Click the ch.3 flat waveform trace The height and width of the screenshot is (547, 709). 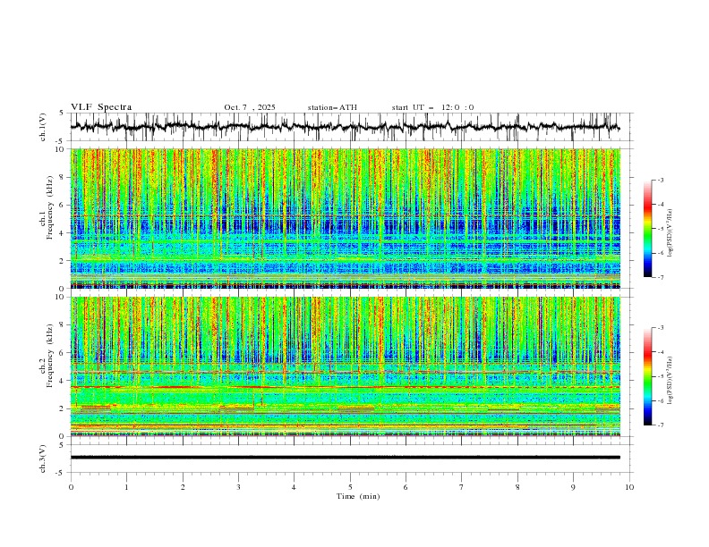point(346,458)
